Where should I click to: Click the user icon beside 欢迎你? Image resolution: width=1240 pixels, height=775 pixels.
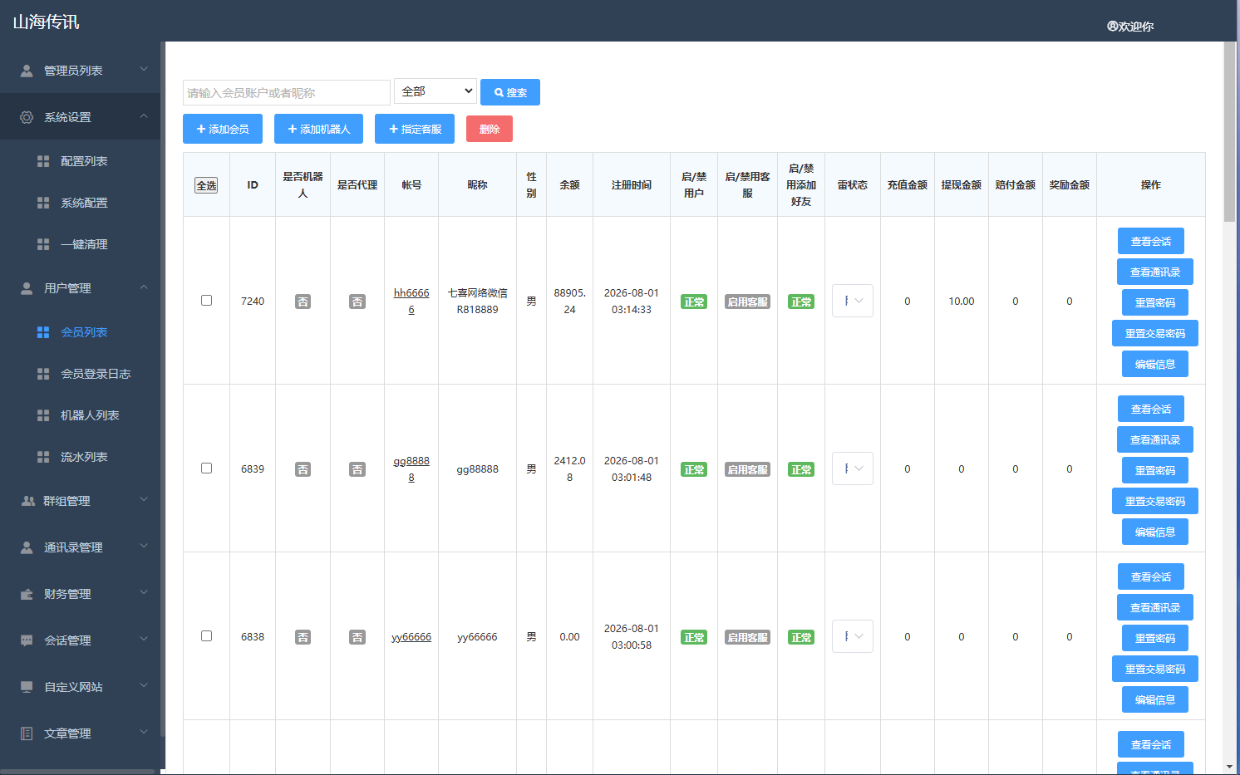pyautogui.click(x=1112, y=26)
